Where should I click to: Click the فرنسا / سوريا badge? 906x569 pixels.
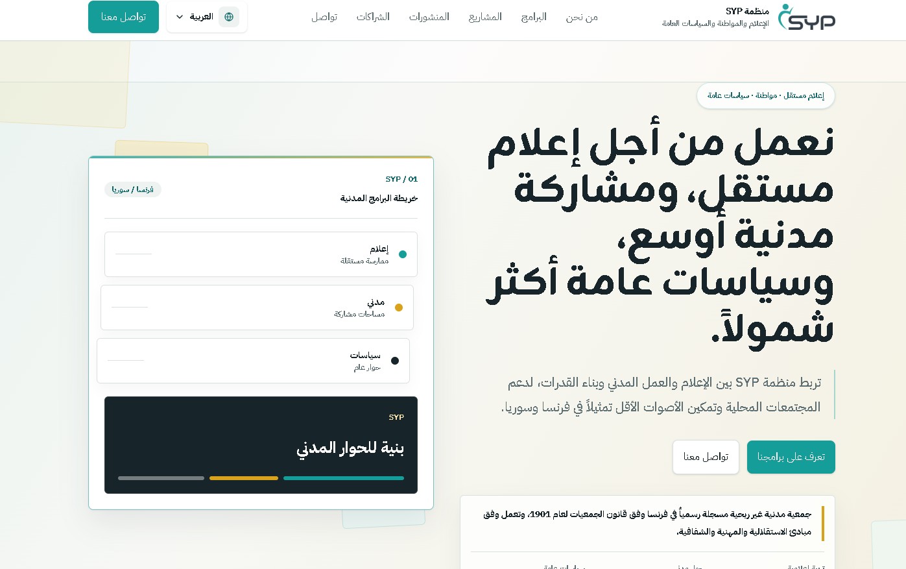pos(133,189)
